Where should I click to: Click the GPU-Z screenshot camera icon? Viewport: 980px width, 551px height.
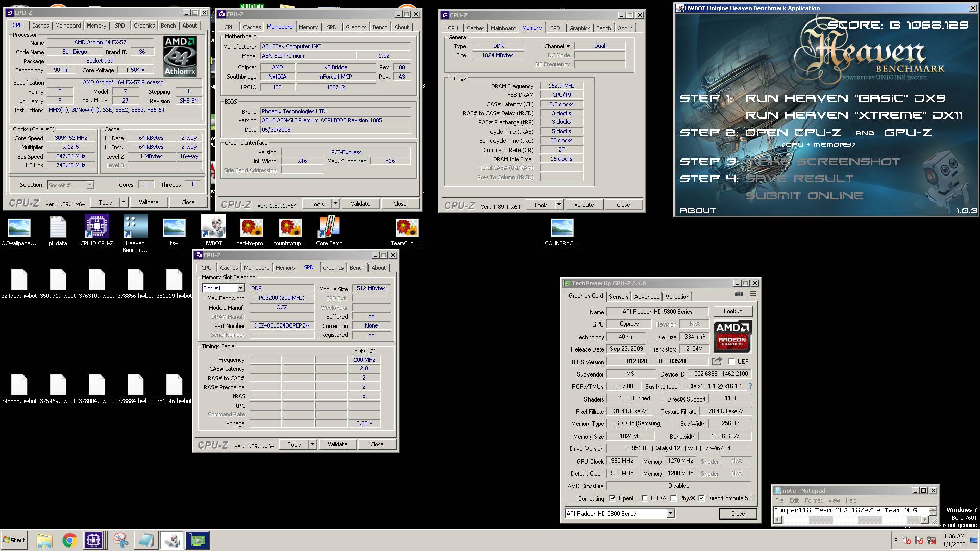tap(739, 294)
